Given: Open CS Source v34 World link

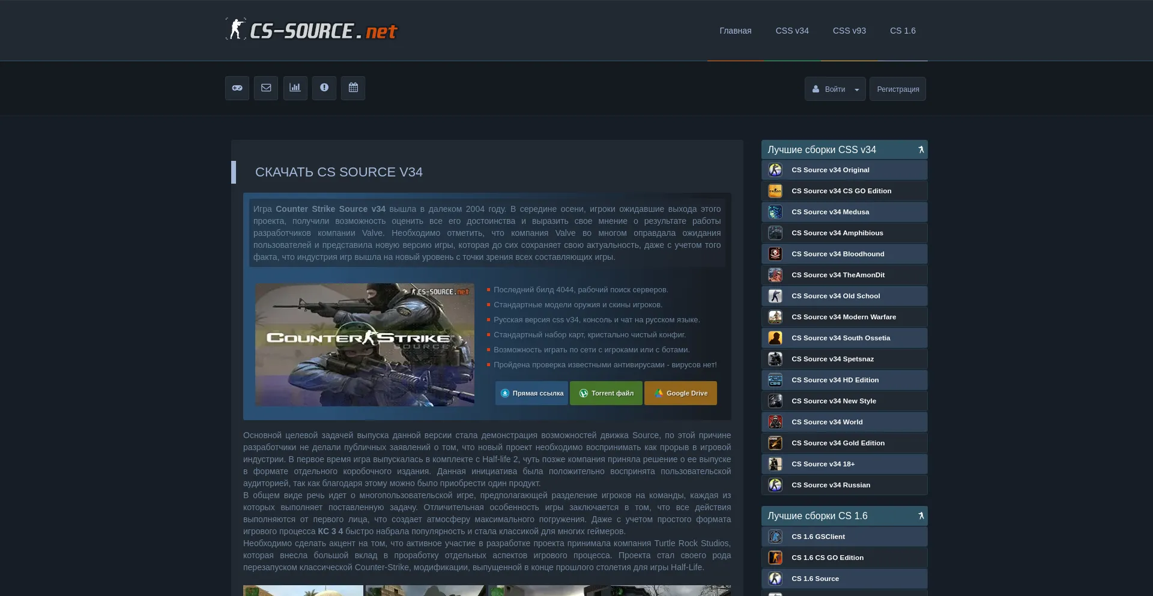Looking at the screenshot, I should point(827,422).
